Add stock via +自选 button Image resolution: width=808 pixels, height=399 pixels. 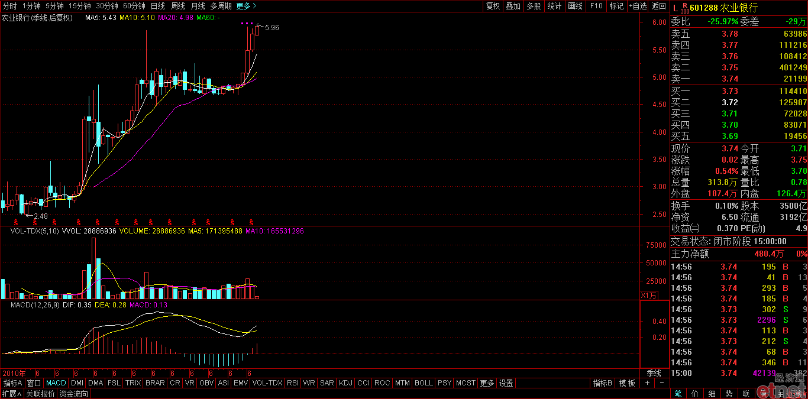pyautogui.click(x=638, y=6)
